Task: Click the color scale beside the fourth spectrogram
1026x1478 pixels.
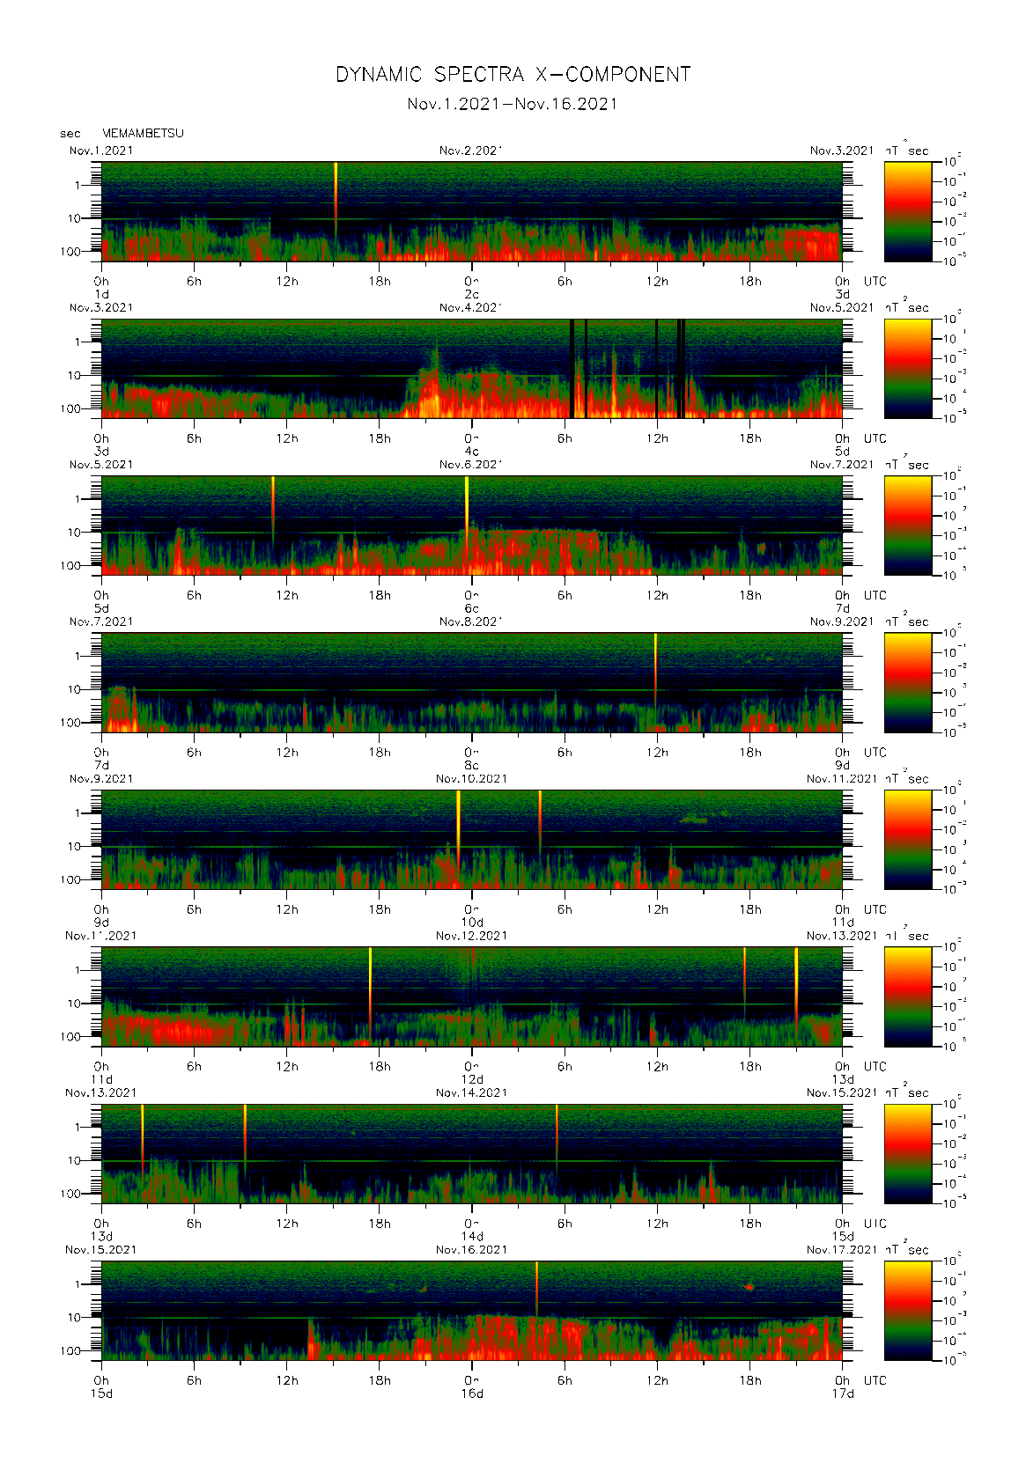Action: [x=907, y=682]
